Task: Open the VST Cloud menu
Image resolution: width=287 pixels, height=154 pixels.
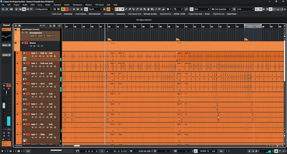Action: pyautogui.click(x=99, y=5)
